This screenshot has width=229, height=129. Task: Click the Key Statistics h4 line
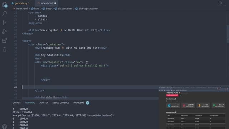[x=53, y=55]
